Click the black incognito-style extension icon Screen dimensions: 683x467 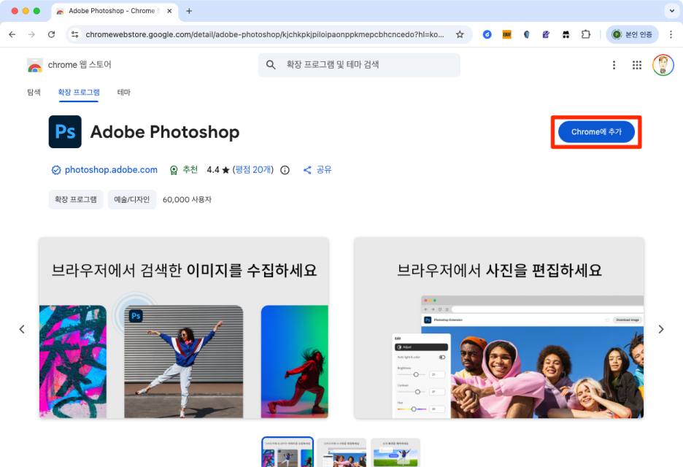[x=566, y=34]
